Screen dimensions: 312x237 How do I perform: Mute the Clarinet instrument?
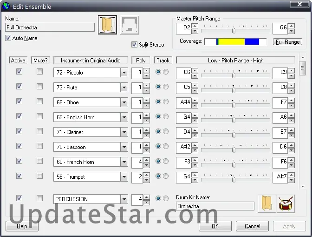(x=39, y=131)
